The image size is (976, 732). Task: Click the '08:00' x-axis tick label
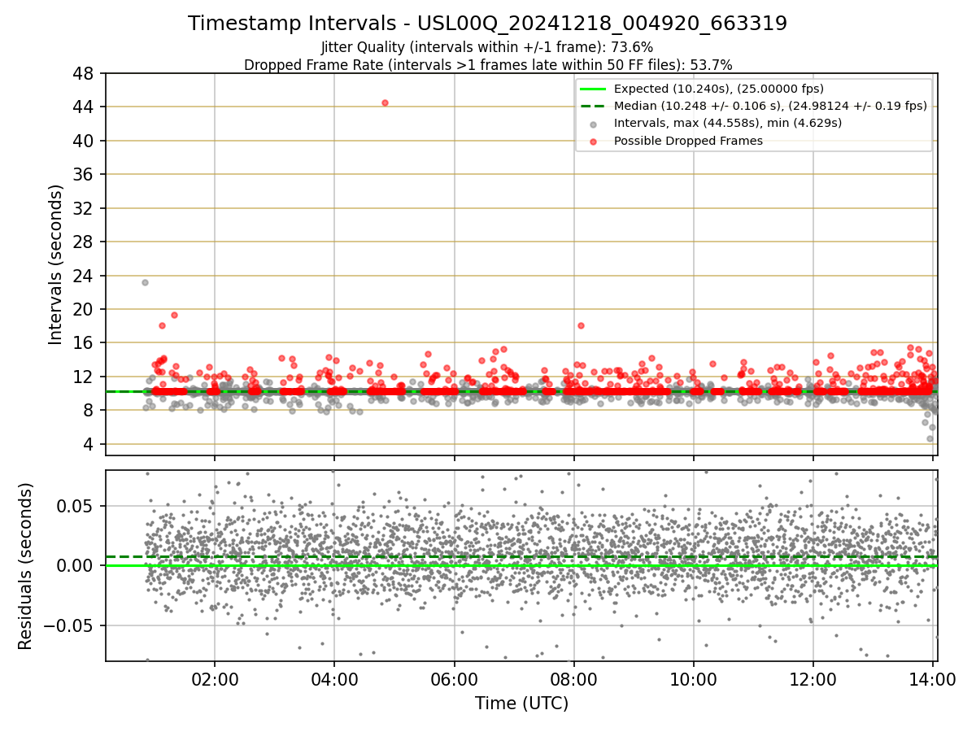(x=573, y=678)
